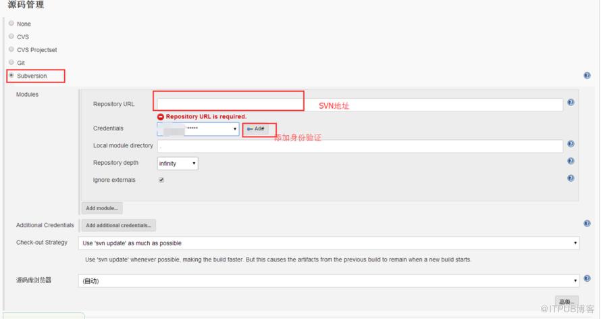601x319 pixels.
Task: Show help for Repository depth
Action: click(571, 161)
